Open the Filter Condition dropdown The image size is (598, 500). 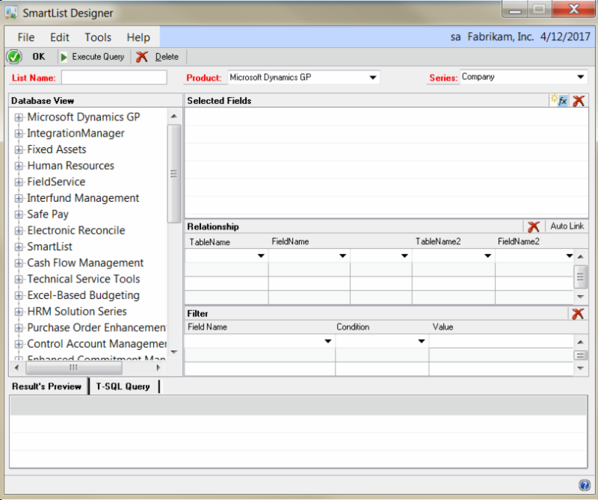[x=422, y=342]
